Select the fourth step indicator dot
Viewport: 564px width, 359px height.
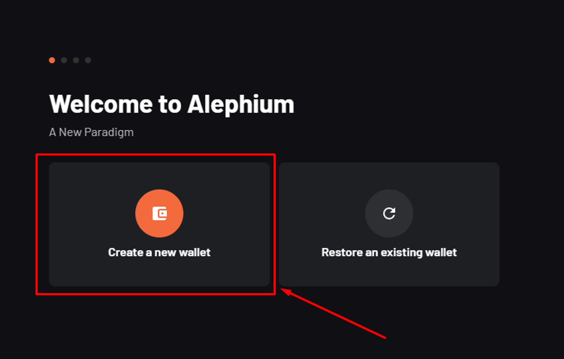click(88, 60)
